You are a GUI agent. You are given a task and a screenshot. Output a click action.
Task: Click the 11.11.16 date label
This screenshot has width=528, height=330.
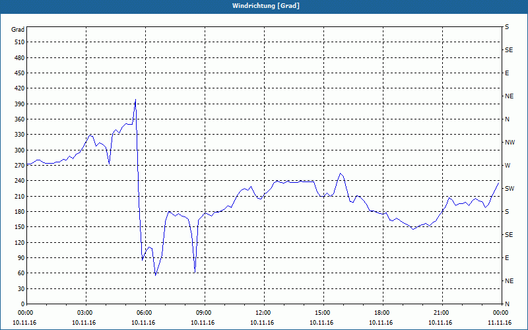point(500,322)
